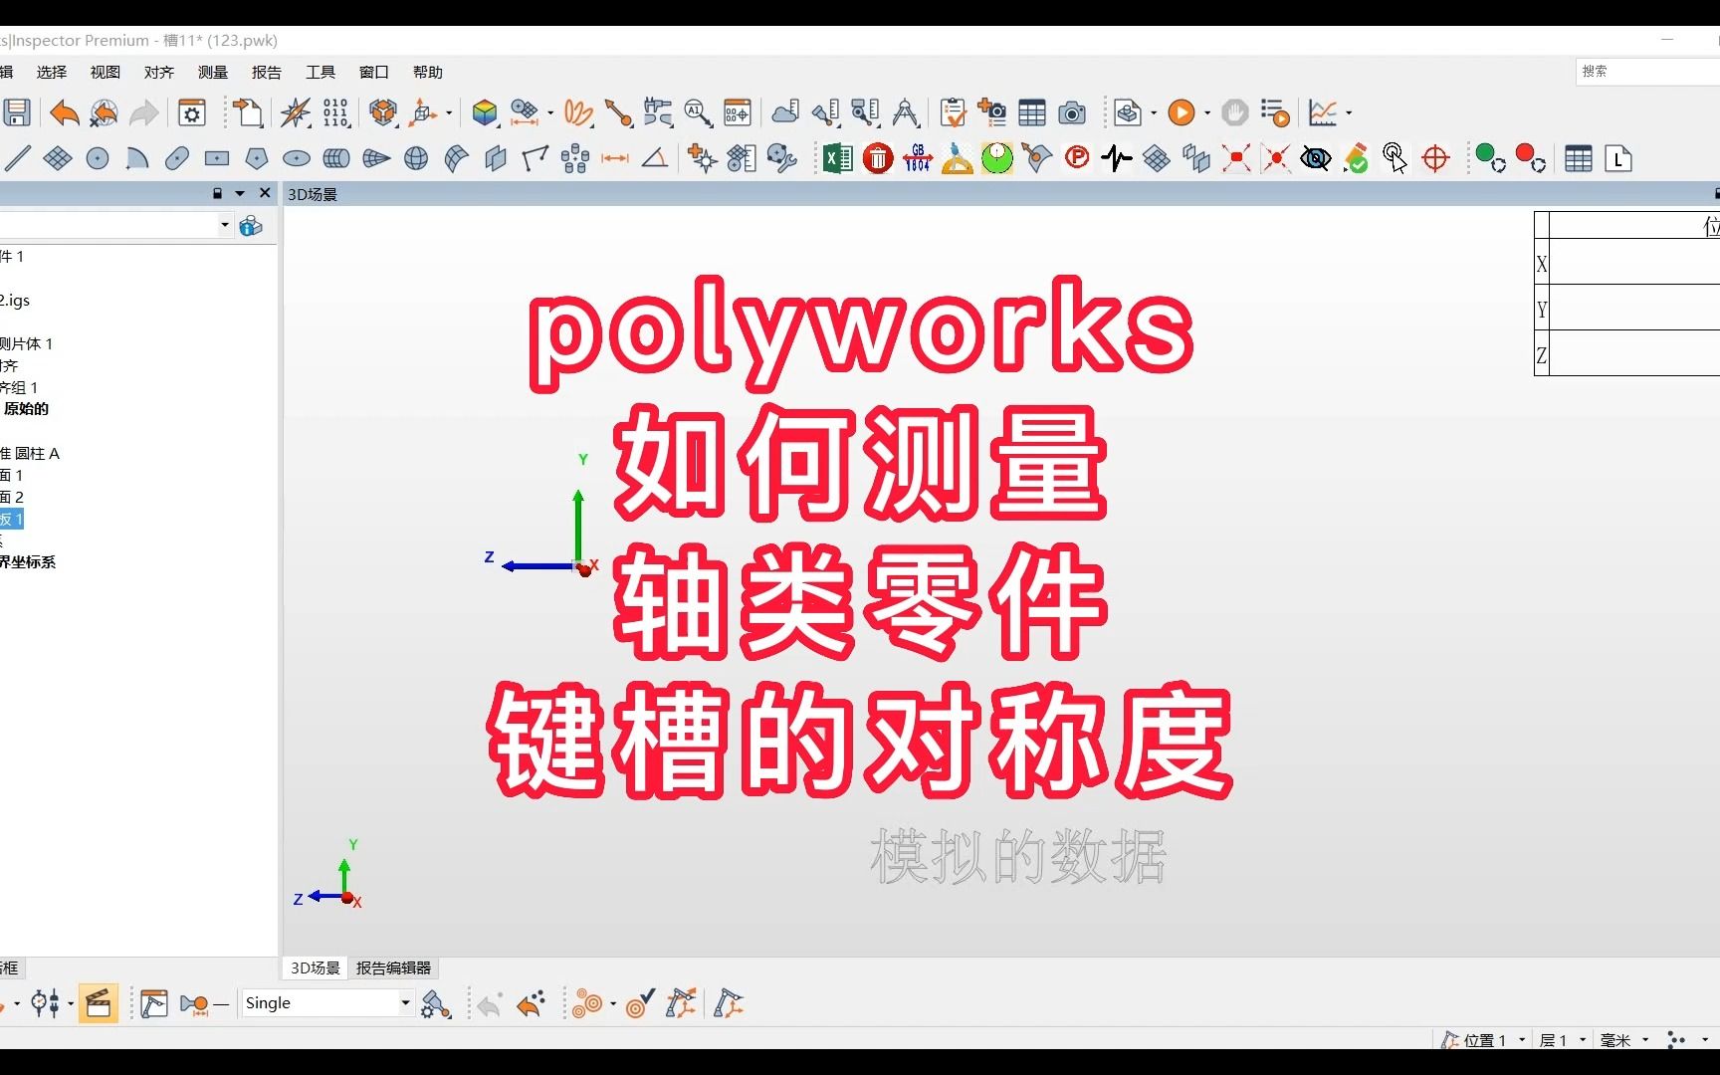The image size is (1720, 1075).
Task: Toggle the object tree panel pin
Action: point(217,193)
